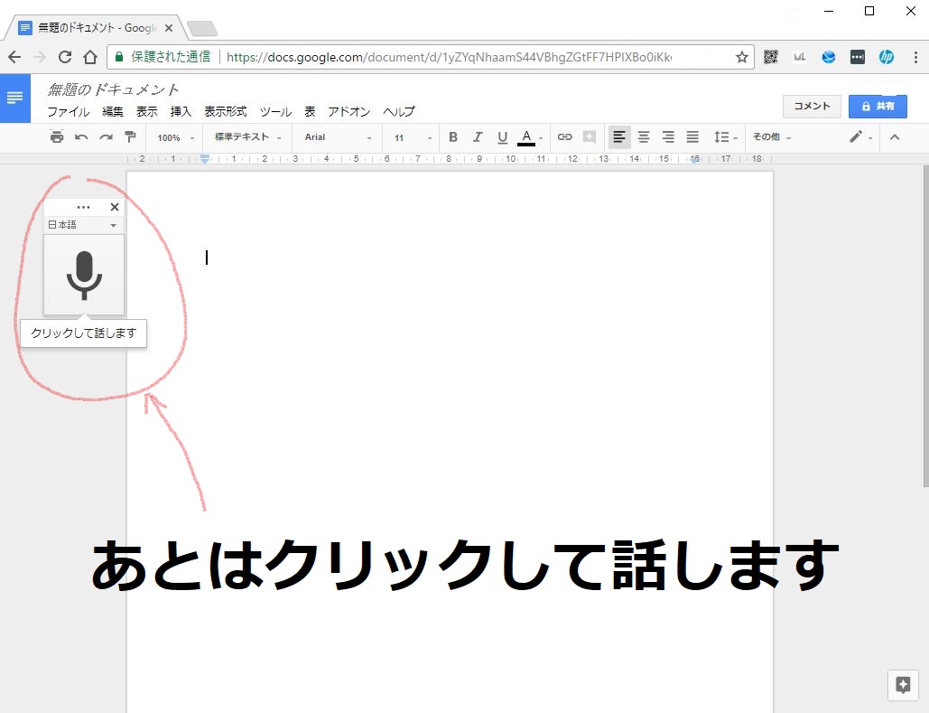Click the Insert link icon
Image resolution: width=929 pixels, height=713 pixels.
(564, 137)
